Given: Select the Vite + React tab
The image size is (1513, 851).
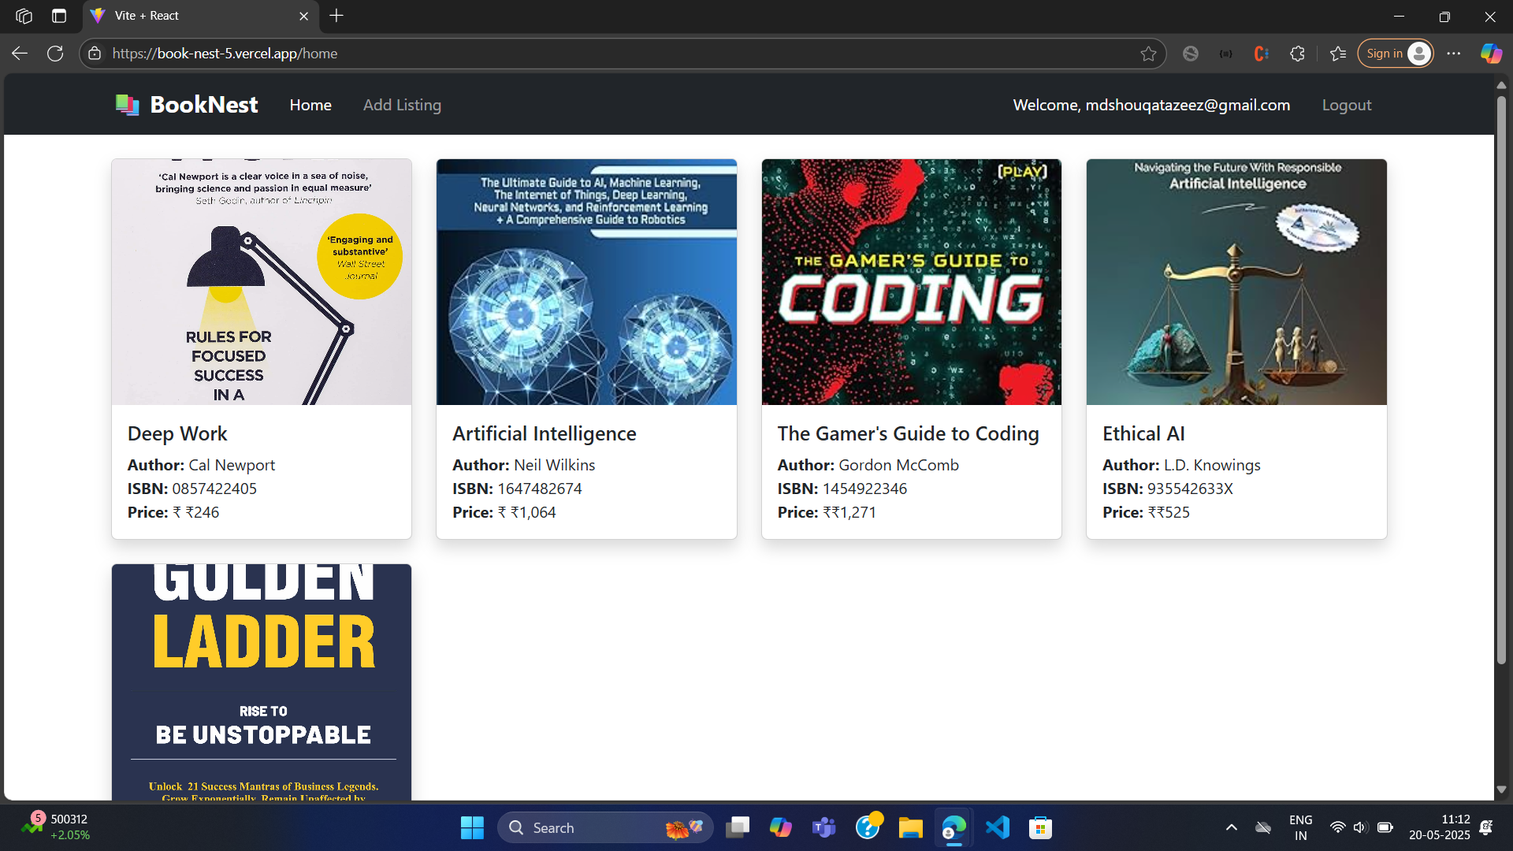Looking at the screenshot, I should [200, 16].
